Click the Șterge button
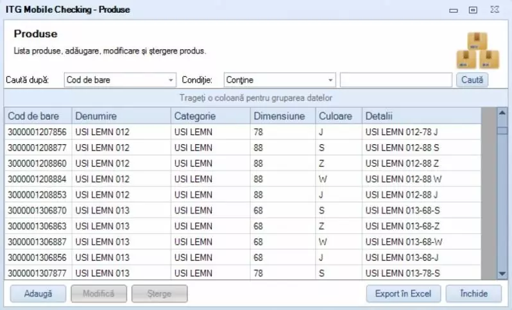Viewport: 512px width, 310px height. pos(159,294)
